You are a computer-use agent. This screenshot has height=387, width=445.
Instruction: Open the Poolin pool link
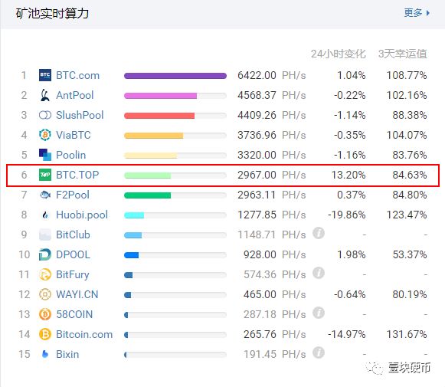coord(71,155)
